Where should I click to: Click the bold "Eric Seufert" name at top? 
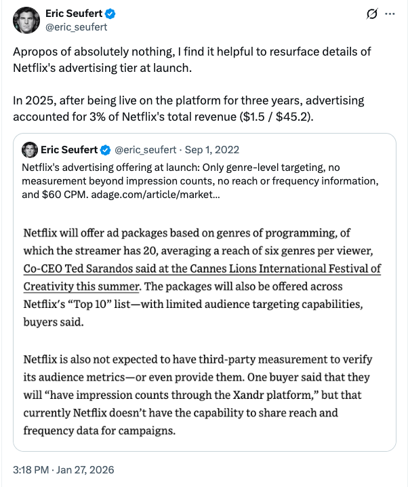[75, 14]
